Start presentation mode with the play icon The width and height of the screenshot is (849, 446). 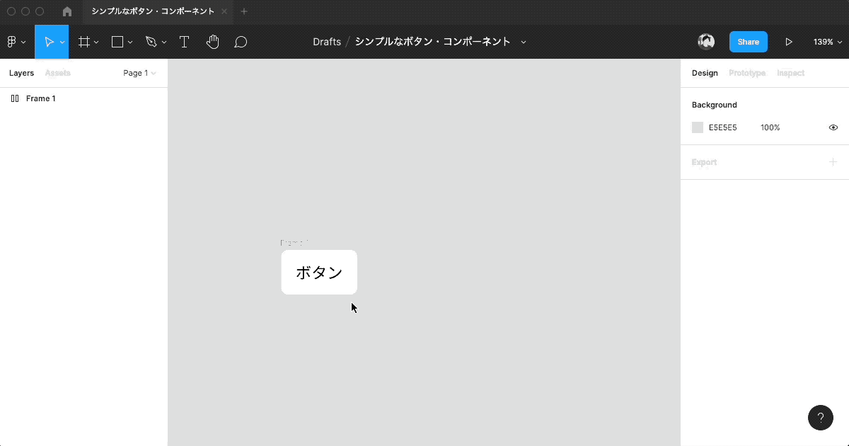point(789,41)
